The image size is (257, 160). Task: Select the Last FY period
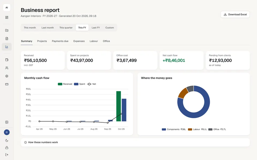(x=96, y=27)
